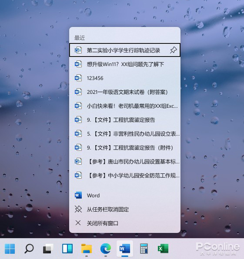Click the Word icon beside 123456
The height and width of the screenshot is (259, 244).
click(78, 78)
